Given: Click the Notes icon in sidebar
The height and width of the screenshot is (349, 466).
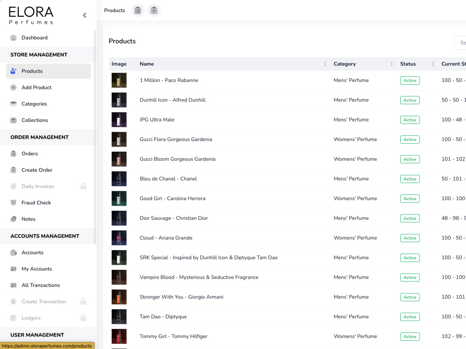Looking at the screenshot, I should [x=14, y=219].
